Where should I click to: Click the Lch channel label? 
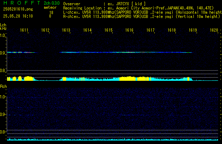coord(3,25)
